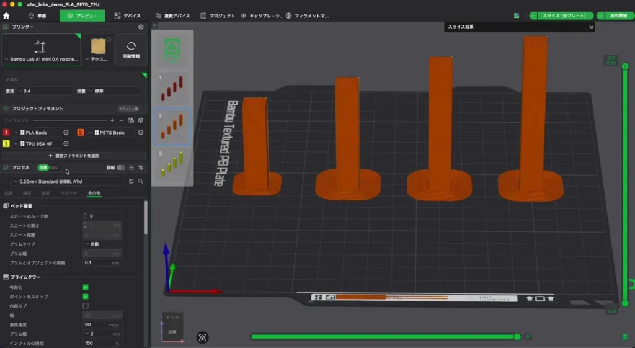Edit the TPU 95A HF filament preset

pyautogui.click(x=66, y=143)
